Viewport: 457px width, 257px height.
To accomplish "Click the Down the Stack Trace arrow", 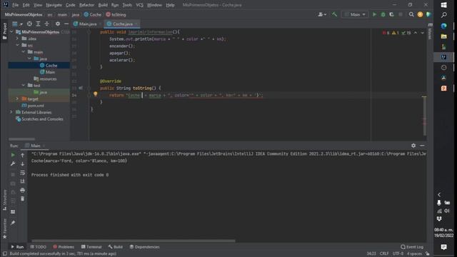I will click(22, 163).
